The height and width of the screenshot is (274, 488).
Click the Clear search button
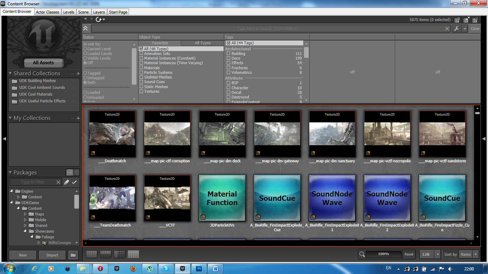pyautogui.click(x=475, y=29)
